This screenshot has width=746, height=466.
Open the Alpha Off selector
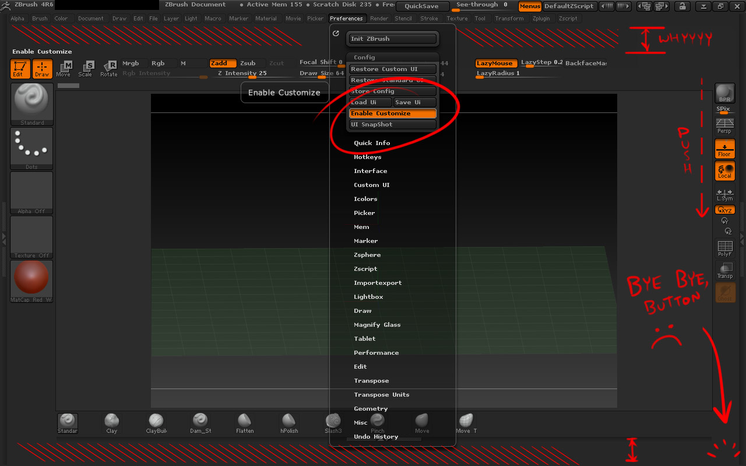[x=32, y=192]
